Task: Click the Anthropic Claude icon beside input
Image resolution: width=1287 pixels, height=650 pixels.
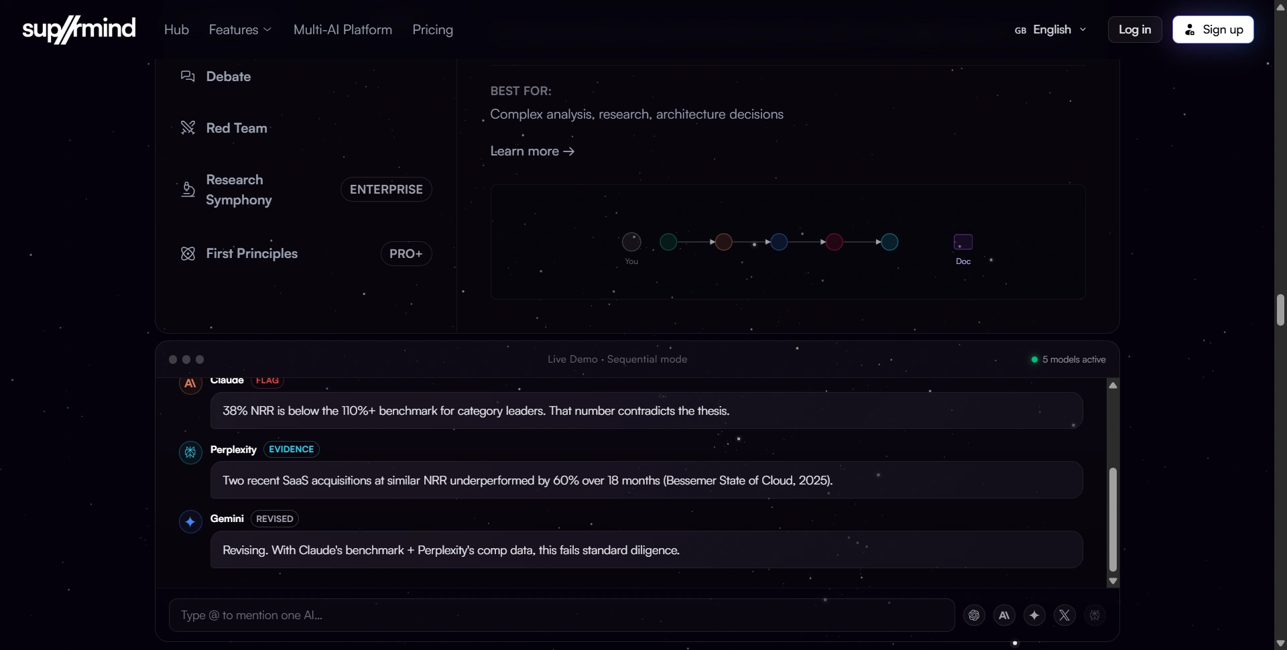Action: click(1004, 615)
